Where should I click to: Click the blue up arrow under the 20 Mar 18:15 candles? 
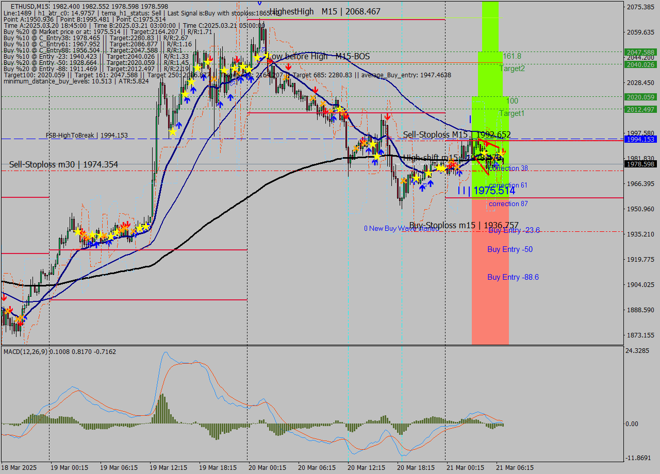click(430, 184)
